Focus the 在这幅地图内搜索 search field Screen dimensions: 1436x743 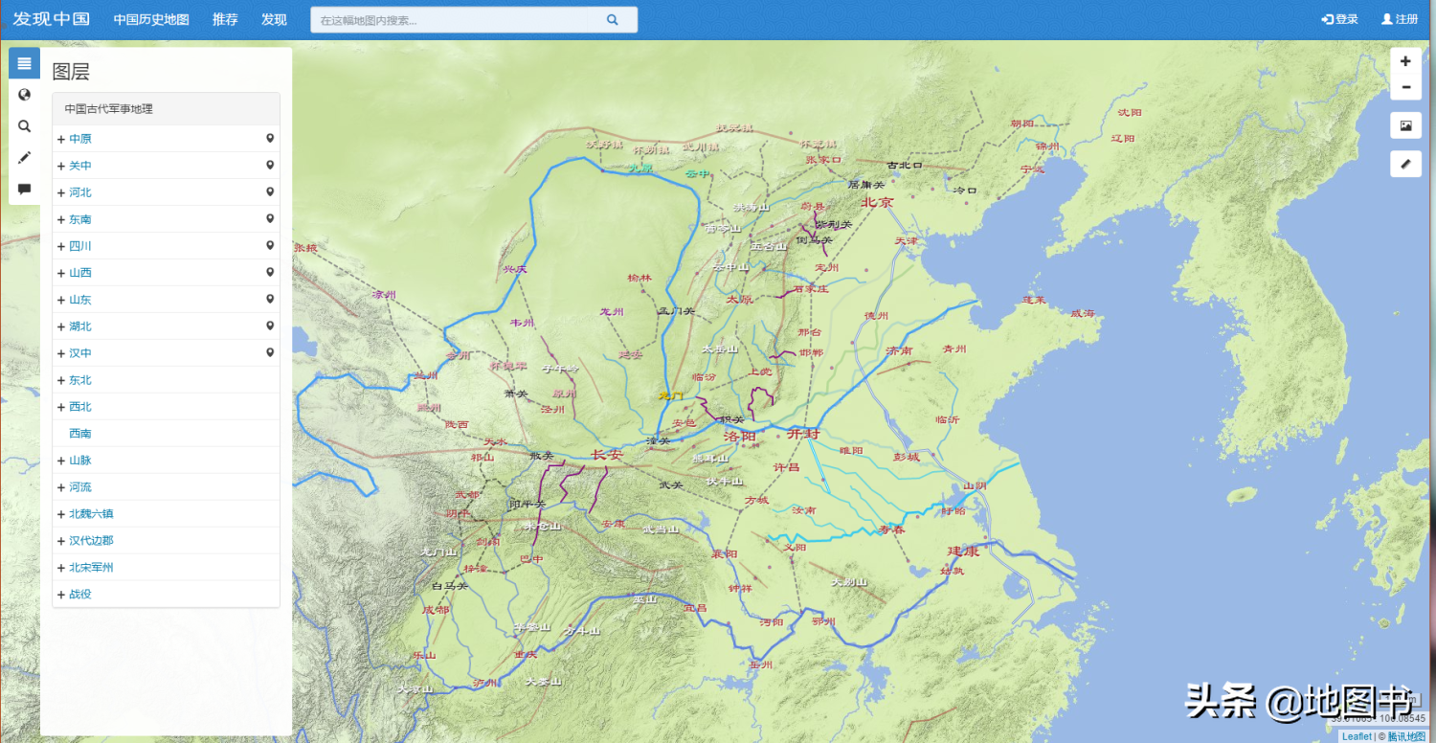[x=450, y=19]
